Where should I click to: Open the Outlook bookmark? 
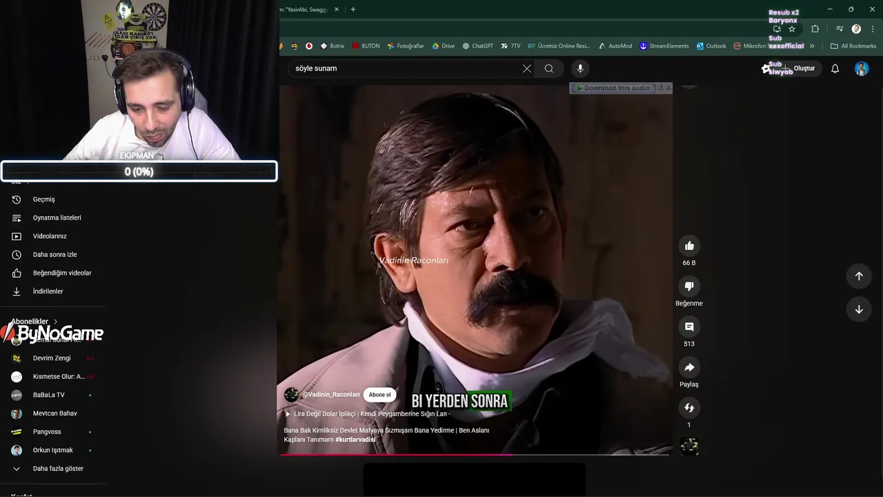tap(711, 46)
